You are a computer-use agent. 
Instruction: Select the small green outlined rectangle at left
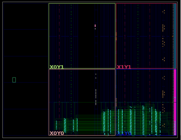click(x=14, y=80)
